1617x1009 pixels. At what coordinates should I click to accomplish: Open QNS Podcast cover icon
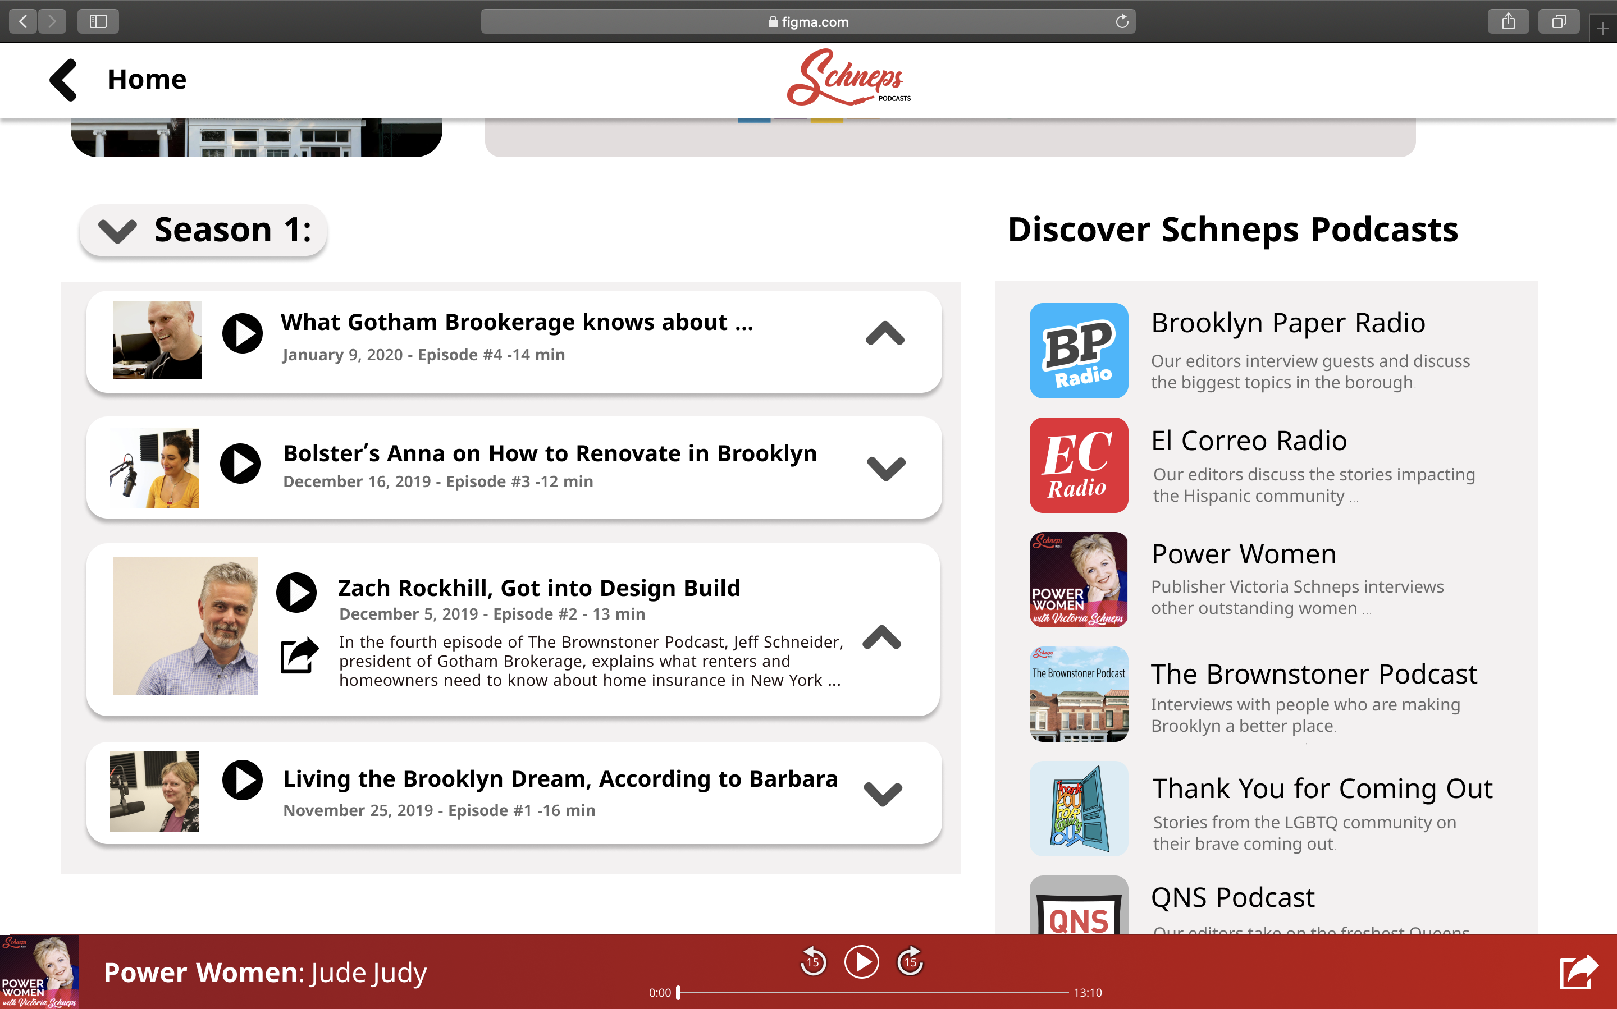coord(1079,905)
